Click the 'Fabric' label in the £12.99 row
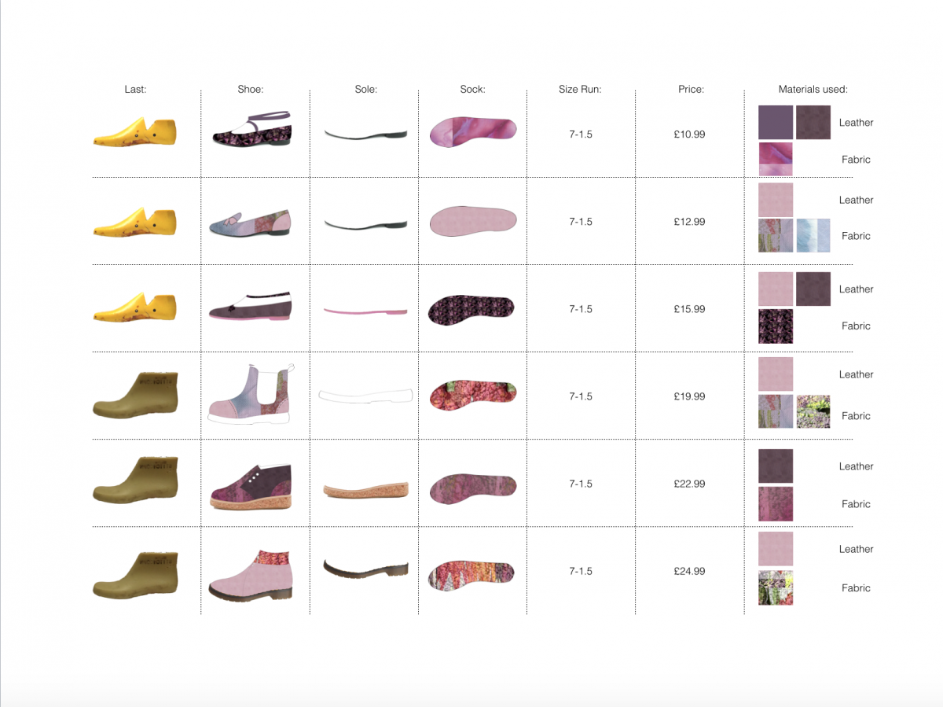The width and height of the screenshot is (943, 707). 856,236
